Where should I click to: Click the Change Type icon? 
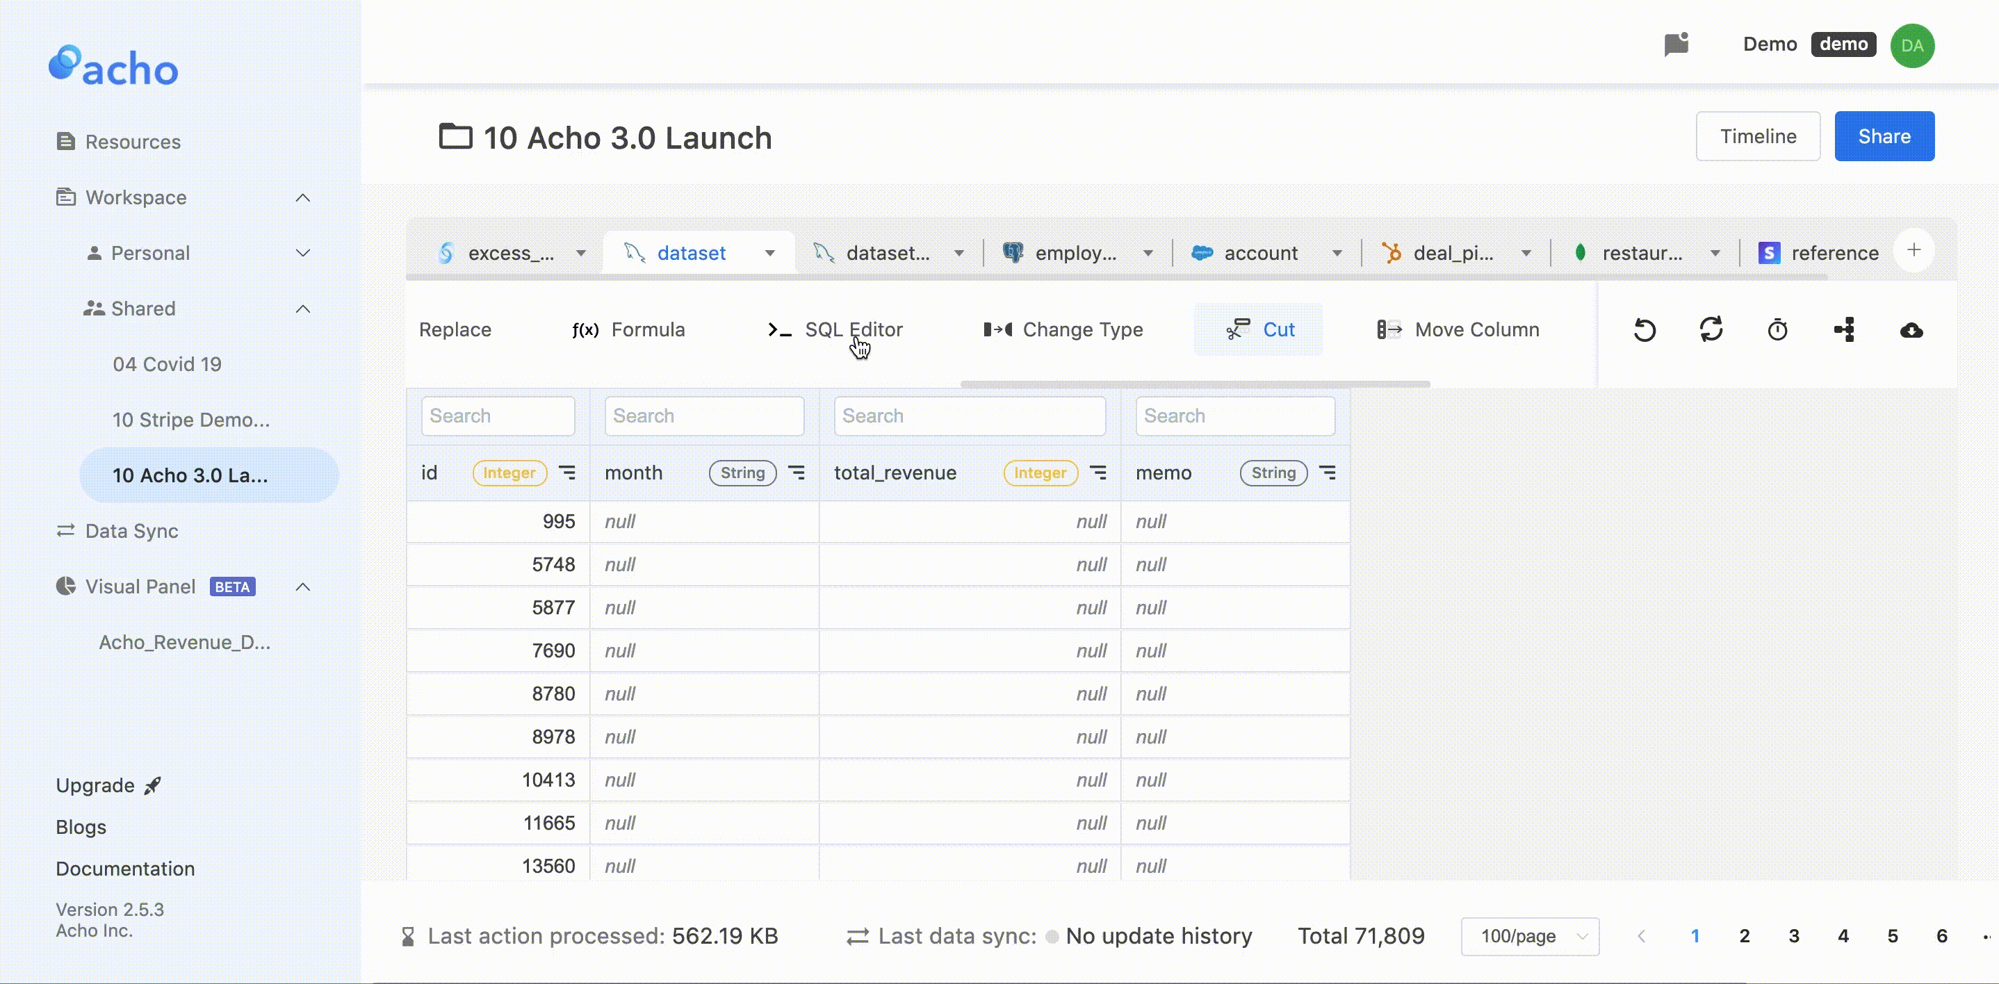[x=998, y=330]
